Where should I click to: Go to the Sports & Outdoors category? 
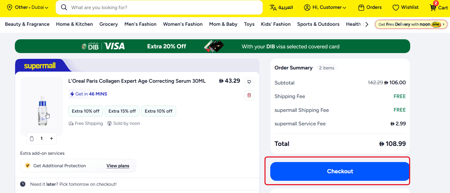[318, 24]
